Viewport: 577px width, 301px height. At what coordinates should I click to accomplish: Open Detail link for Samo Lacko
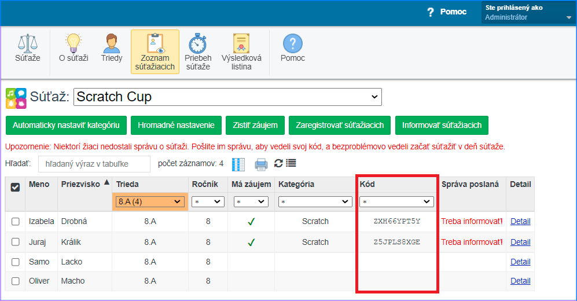(520, 262)
